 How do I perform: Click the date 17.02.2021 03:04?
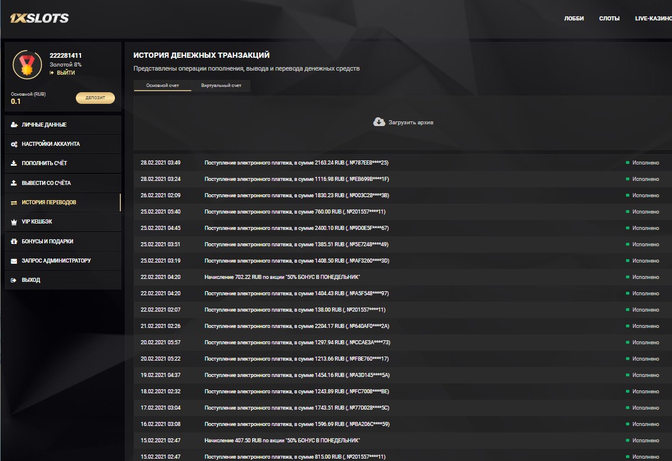pyautogui.click(x=160, y=407)
